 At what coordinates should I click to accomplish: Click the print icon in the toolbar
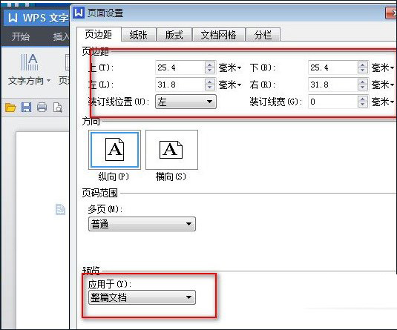click(x=42, y=108)
